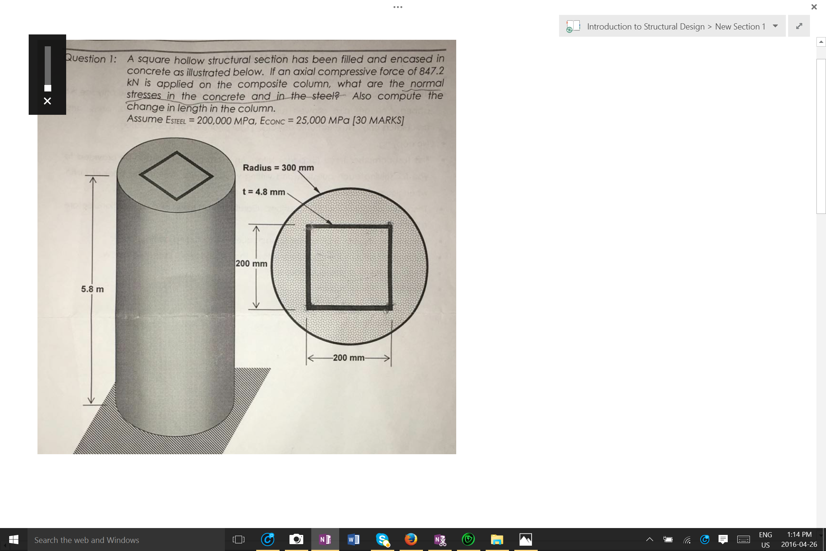Open Skype from the taskbar
Image resolution: width=826 pixels, height=551 pixels.
coord(383,540)
